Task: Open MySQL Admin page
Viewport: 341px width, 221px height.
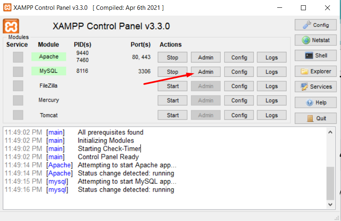Action: click(206, 72)
